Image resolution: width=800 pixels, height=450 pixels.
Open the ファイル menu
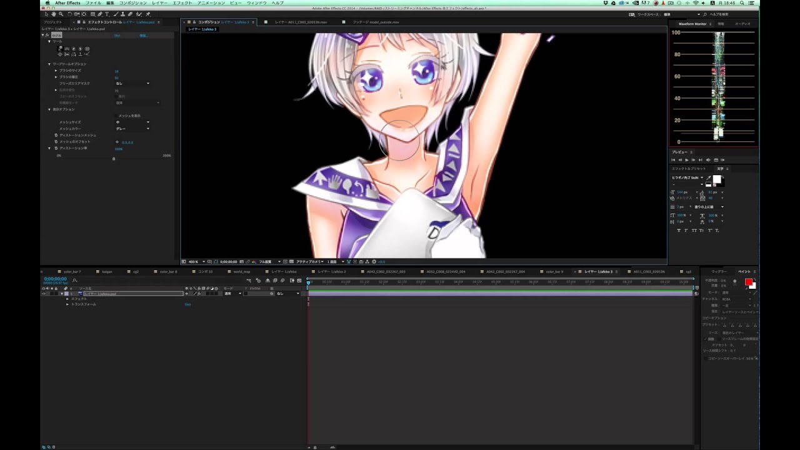[x=93, y=3]
